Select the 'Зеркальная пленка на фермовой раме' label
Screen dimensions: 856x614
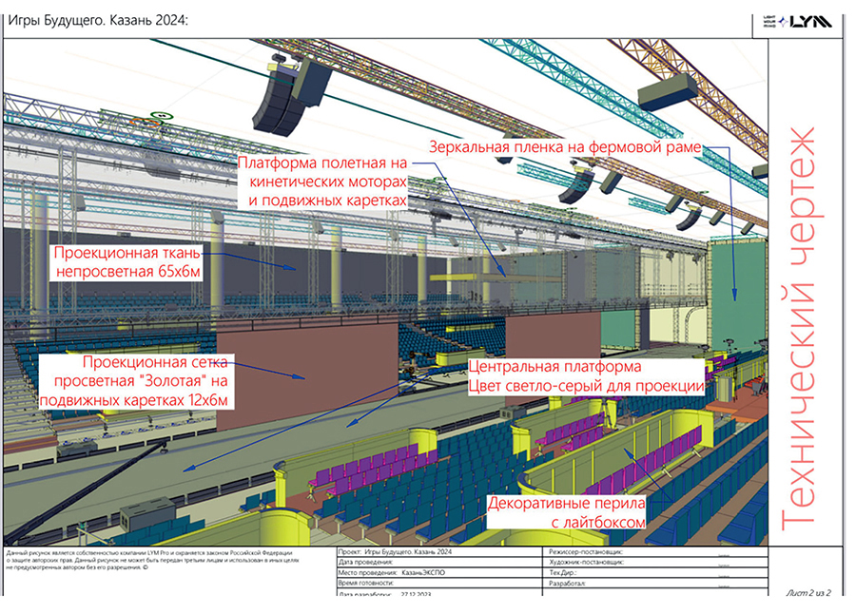click(x=565, y=147)
